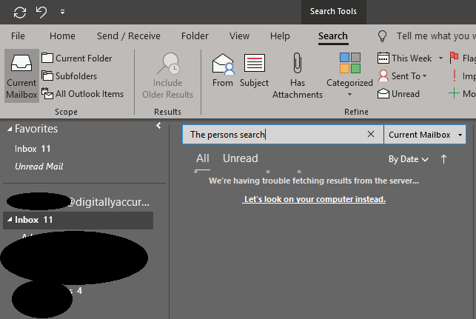
Task: Open the Send / Receive tab
Action: (x=128, y=36)
